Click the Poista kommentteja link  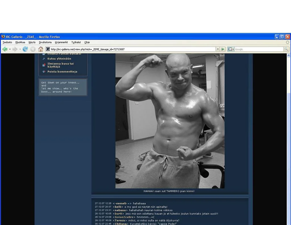coord(62,72)
